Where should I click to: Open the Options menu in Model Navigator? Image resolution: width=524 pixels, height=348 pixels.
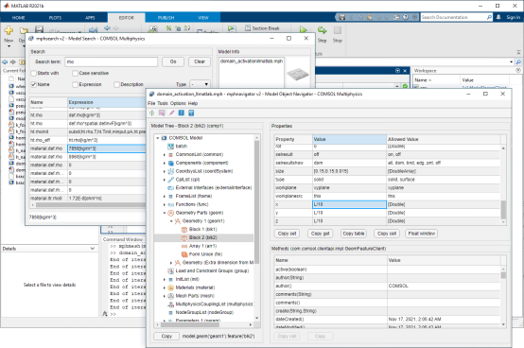[178, 103]
